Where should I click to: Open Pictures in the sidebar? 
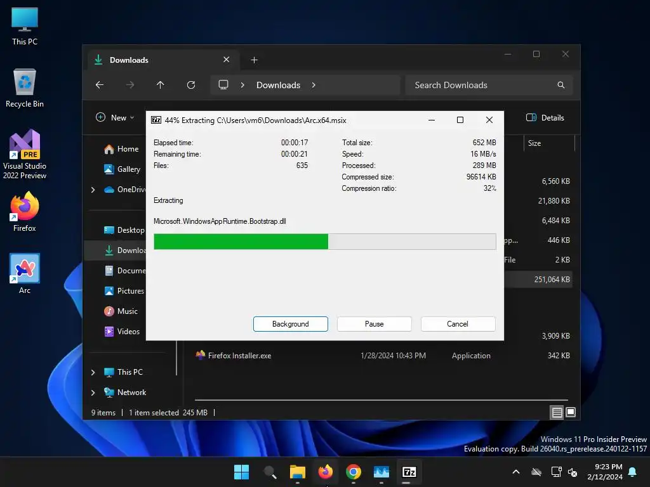click(124, 290)
